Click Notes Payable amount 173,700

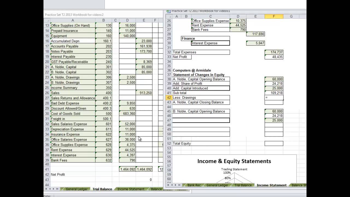[x=144, y=51]
